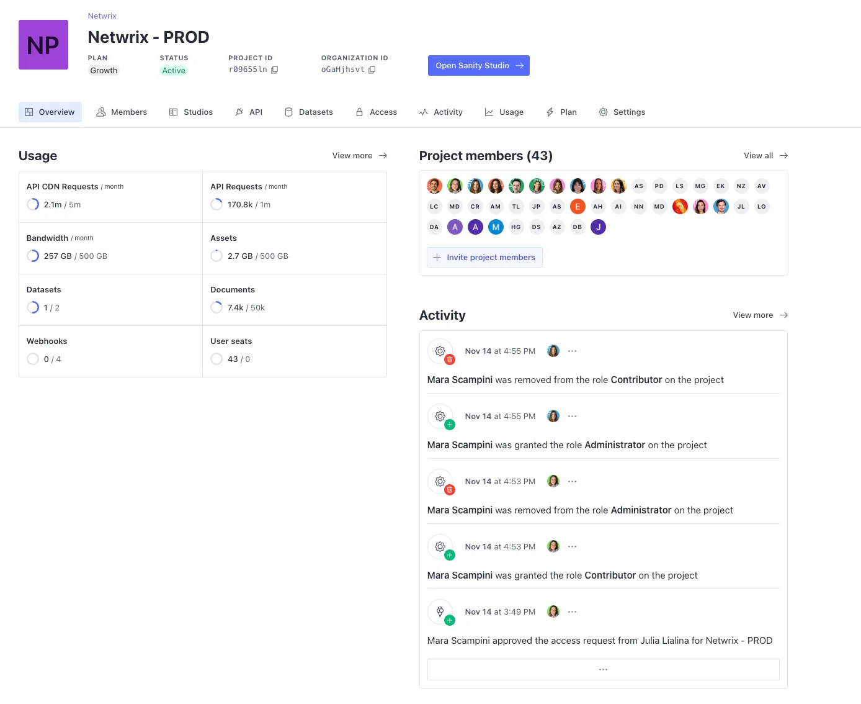The height and width of the screenshot is (704, 861).
Task: Click the User seats usage card
Action: click(x=295, y=351)
